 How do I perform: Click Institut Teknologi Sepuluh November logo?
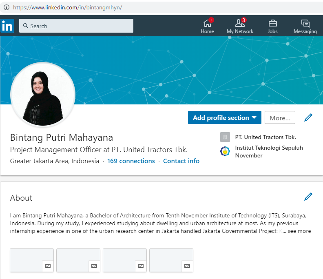tap(225, 151)
